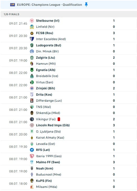The image size is (137, 191).
Task: Click the 09.07. 21:45 match time
Action: coord(18,24)
